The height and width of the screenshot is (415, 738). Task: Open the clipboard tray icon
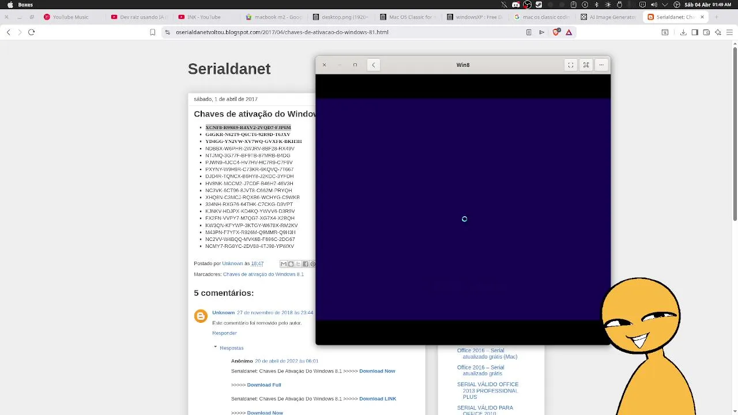coord(573,5)
